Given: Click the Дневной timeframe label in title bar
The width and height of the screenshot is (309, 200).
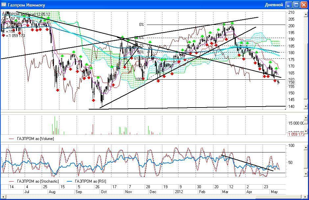Looking at the screenshot, I should [x=274, y=5].
